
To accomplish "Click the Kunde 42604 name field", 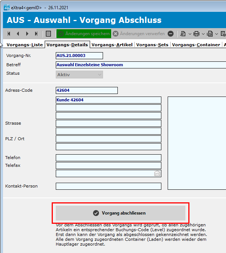I will (109, 100).
